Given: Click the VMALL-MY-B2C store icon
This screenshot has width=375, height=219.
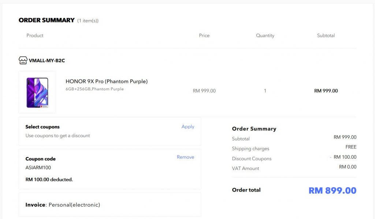Looking at the screenshot, I should [23, 60].
